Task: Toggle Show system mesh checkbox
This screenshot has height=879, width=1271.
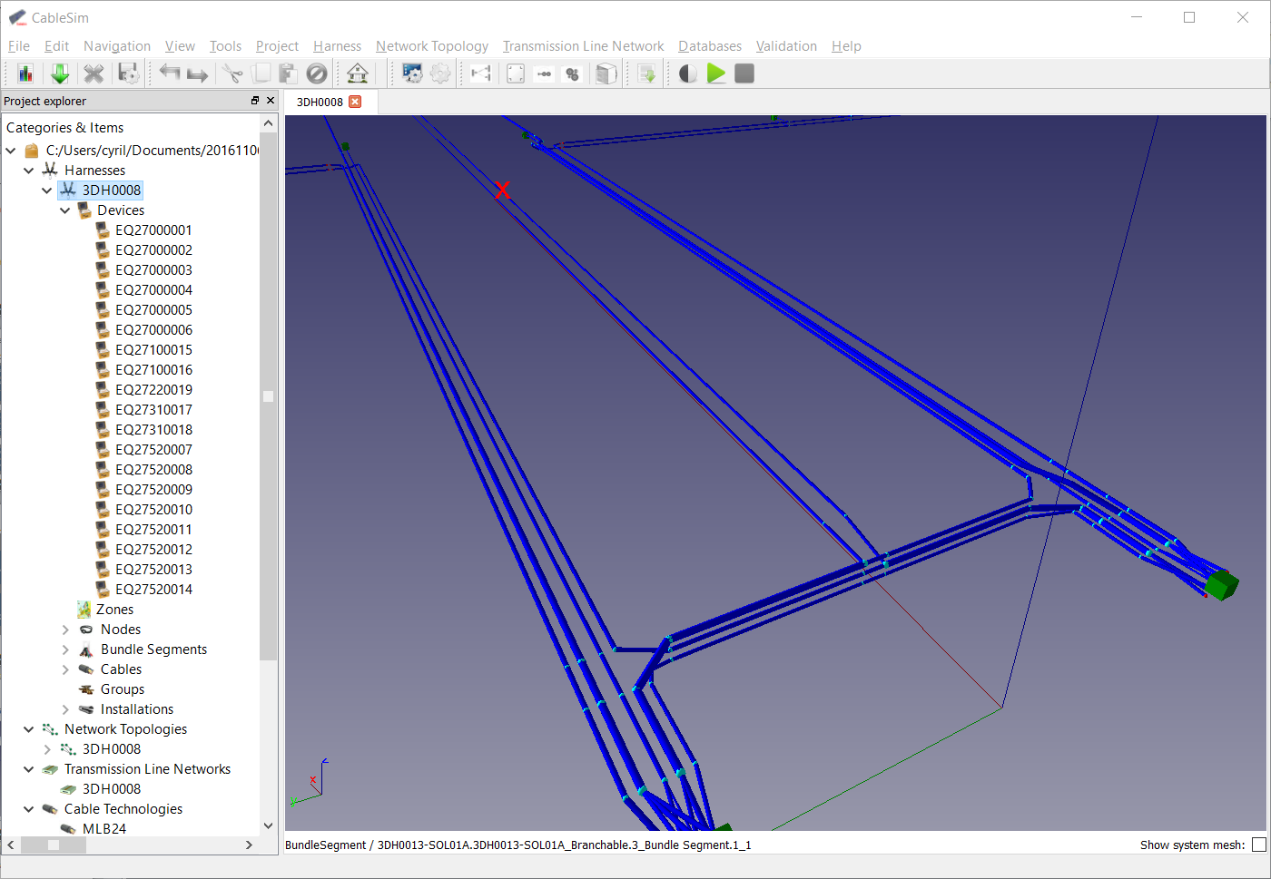Action: pyautogui.click(x=1258, y=845)
